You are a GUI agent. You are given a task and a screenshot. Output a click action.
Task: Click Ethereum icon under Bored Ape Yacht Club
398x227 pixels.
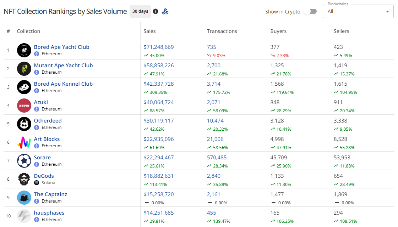click(x=37, y=54)
